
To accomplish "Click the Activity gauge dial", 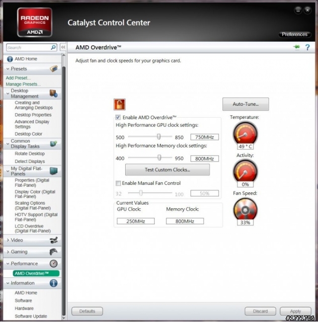I will click(x=245, y=171).
